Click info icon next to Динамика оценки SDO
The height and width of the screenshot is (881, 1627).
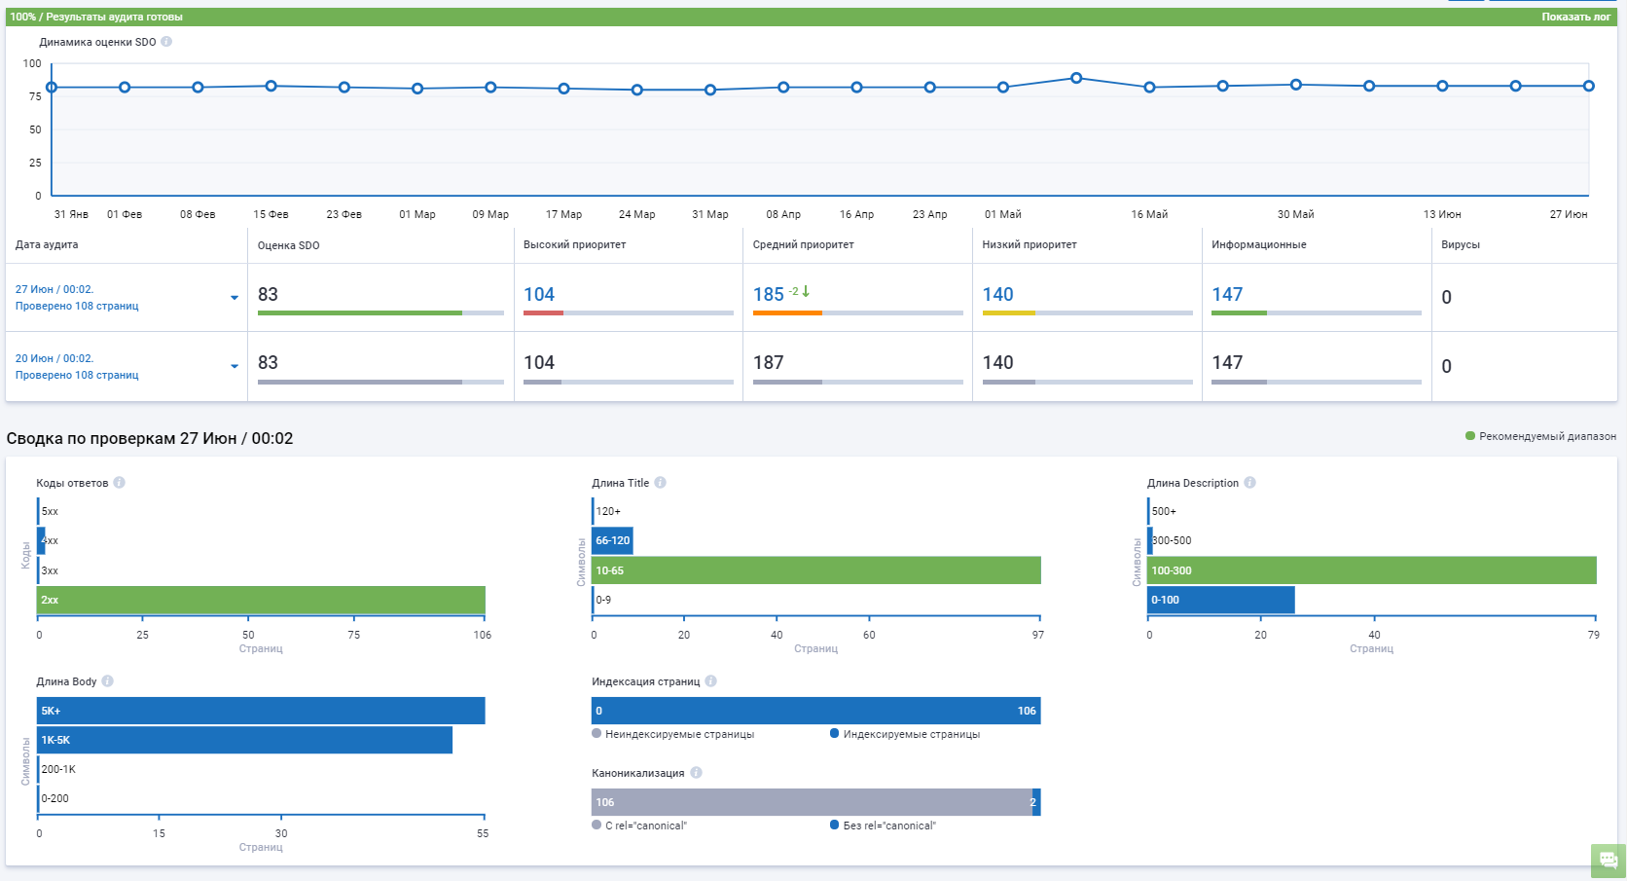tap(166, 42)
